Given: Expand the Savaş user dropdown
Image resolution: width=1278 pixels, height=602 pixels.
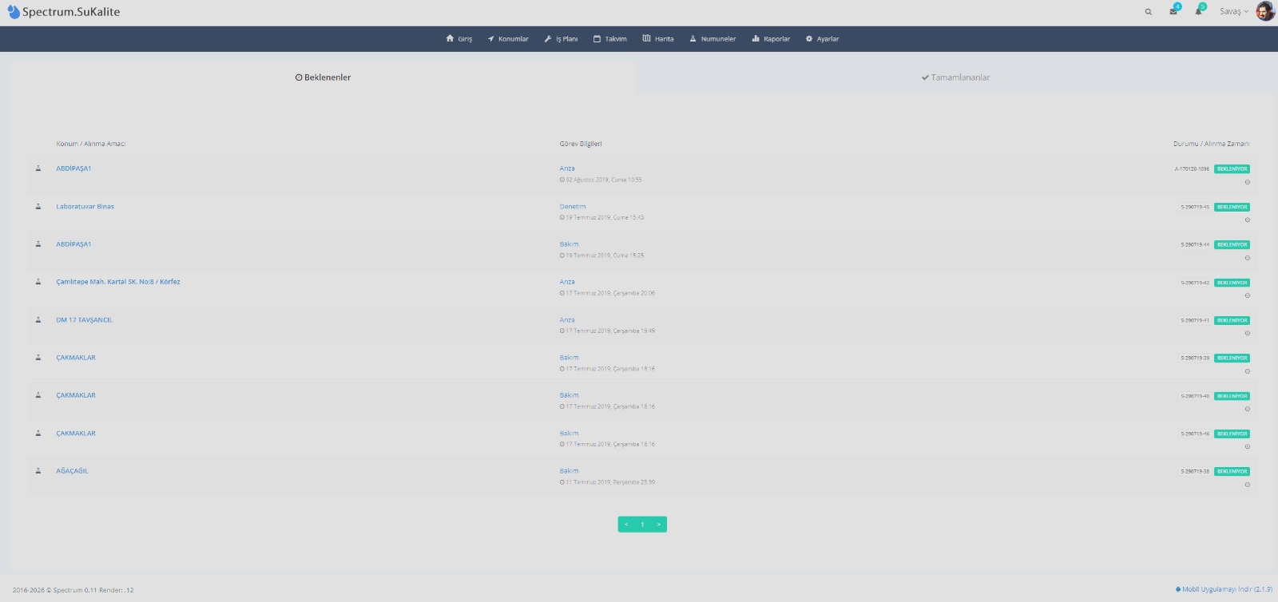Looking at the screenshot, I should pos(1233,12).
